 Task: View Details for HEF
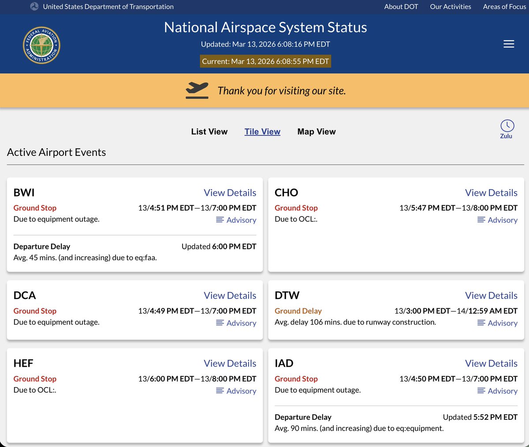pyautogui.click(x=230, y=363)
